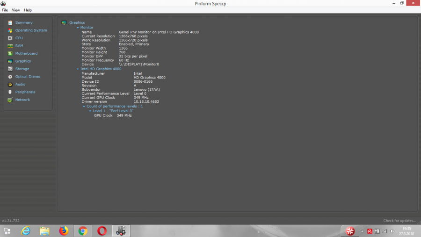Viewport: 421px width, 237px height.
Task: Launch Internet Explorer from taskbar
Action: click(x=26, y=231)
